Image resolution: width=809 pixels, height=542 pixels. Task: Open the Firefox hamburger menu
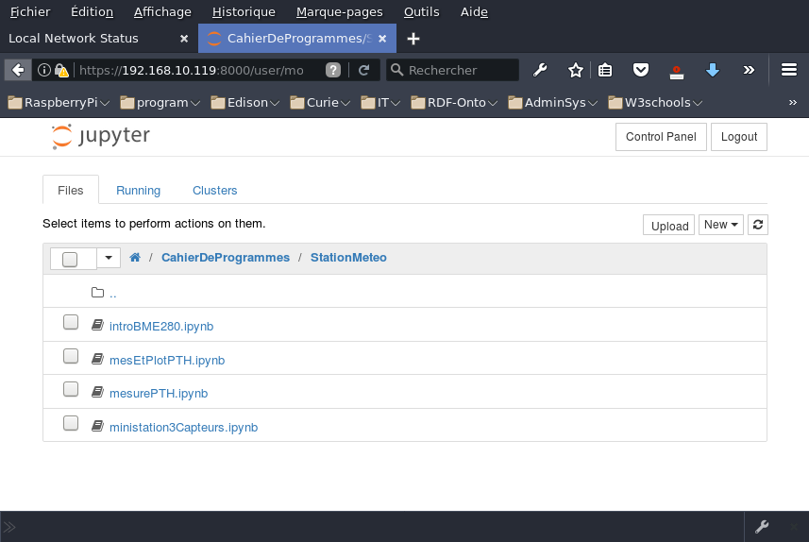tap(789, 70)
